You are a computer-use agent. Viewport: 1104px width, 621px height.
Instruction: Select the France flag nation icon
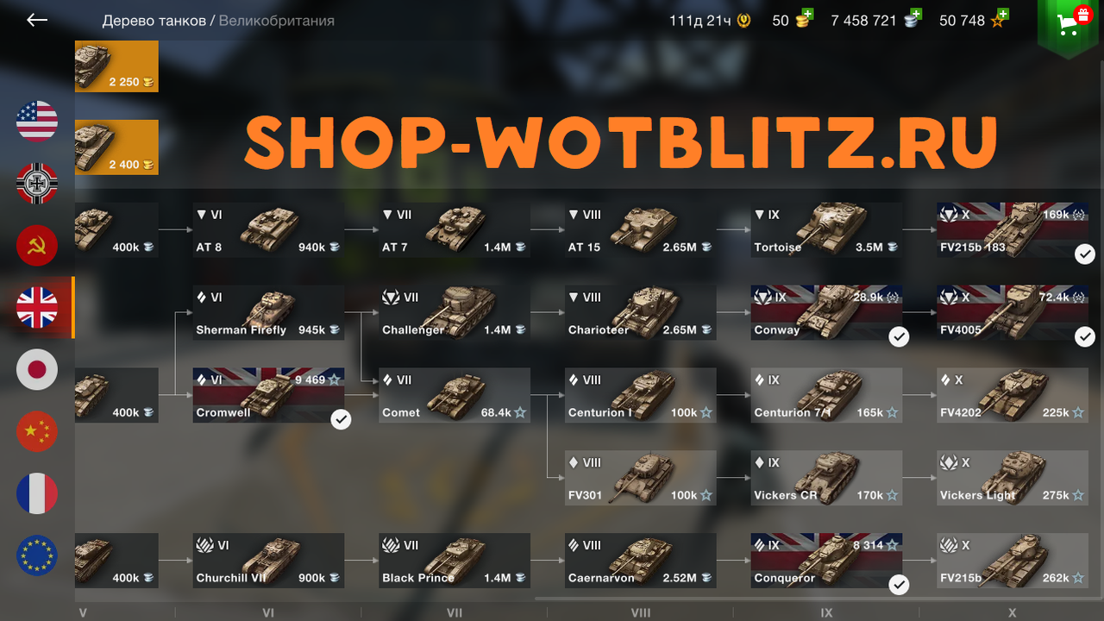tap(37, 494)
